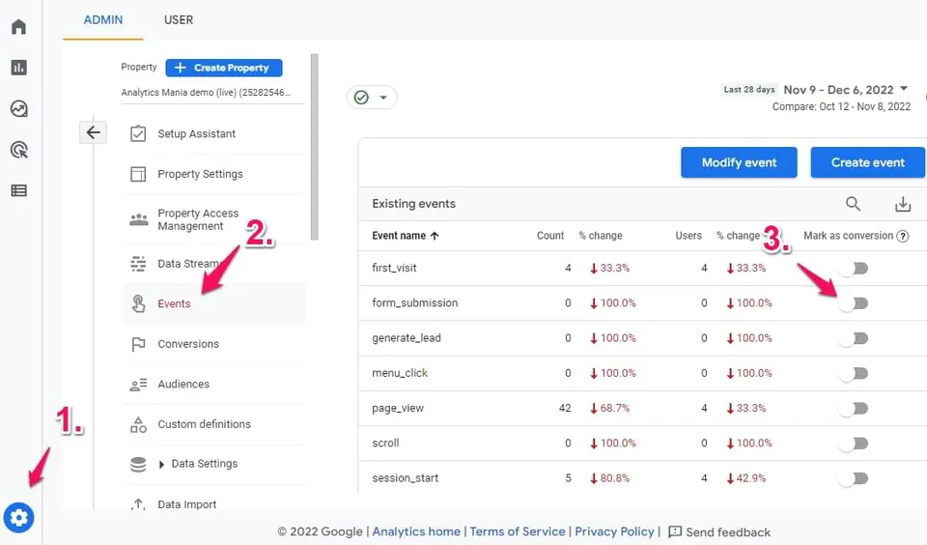Open the Advertising icon in left rail

[19, 150]
